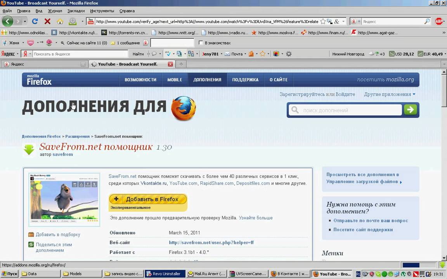Click the SaveFrom green arrow in status bar
This screenshot has width=447, height=279.
442,265
